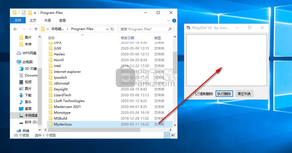Open Explorer help via blue question icon
The image size is (292, 153).
tap(174, 21)
